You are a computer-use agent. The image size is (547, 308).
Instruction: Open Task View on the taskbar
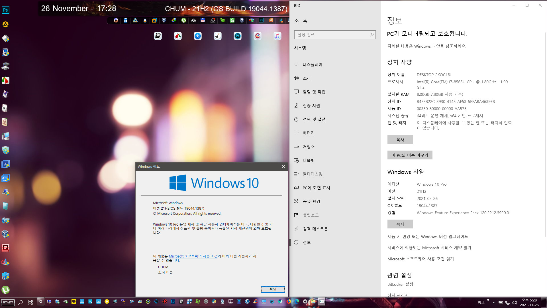pos(30,302)
